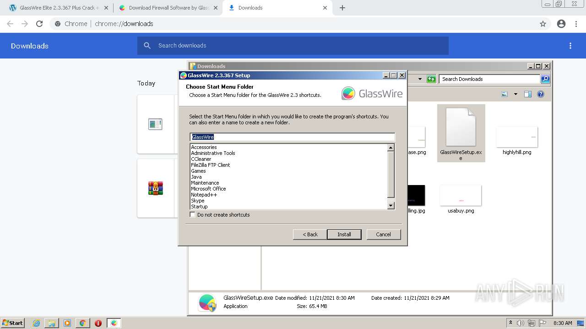Click the folder list scroll-down arrow
The width and height of the screenshot is (586, 329).
391,206
